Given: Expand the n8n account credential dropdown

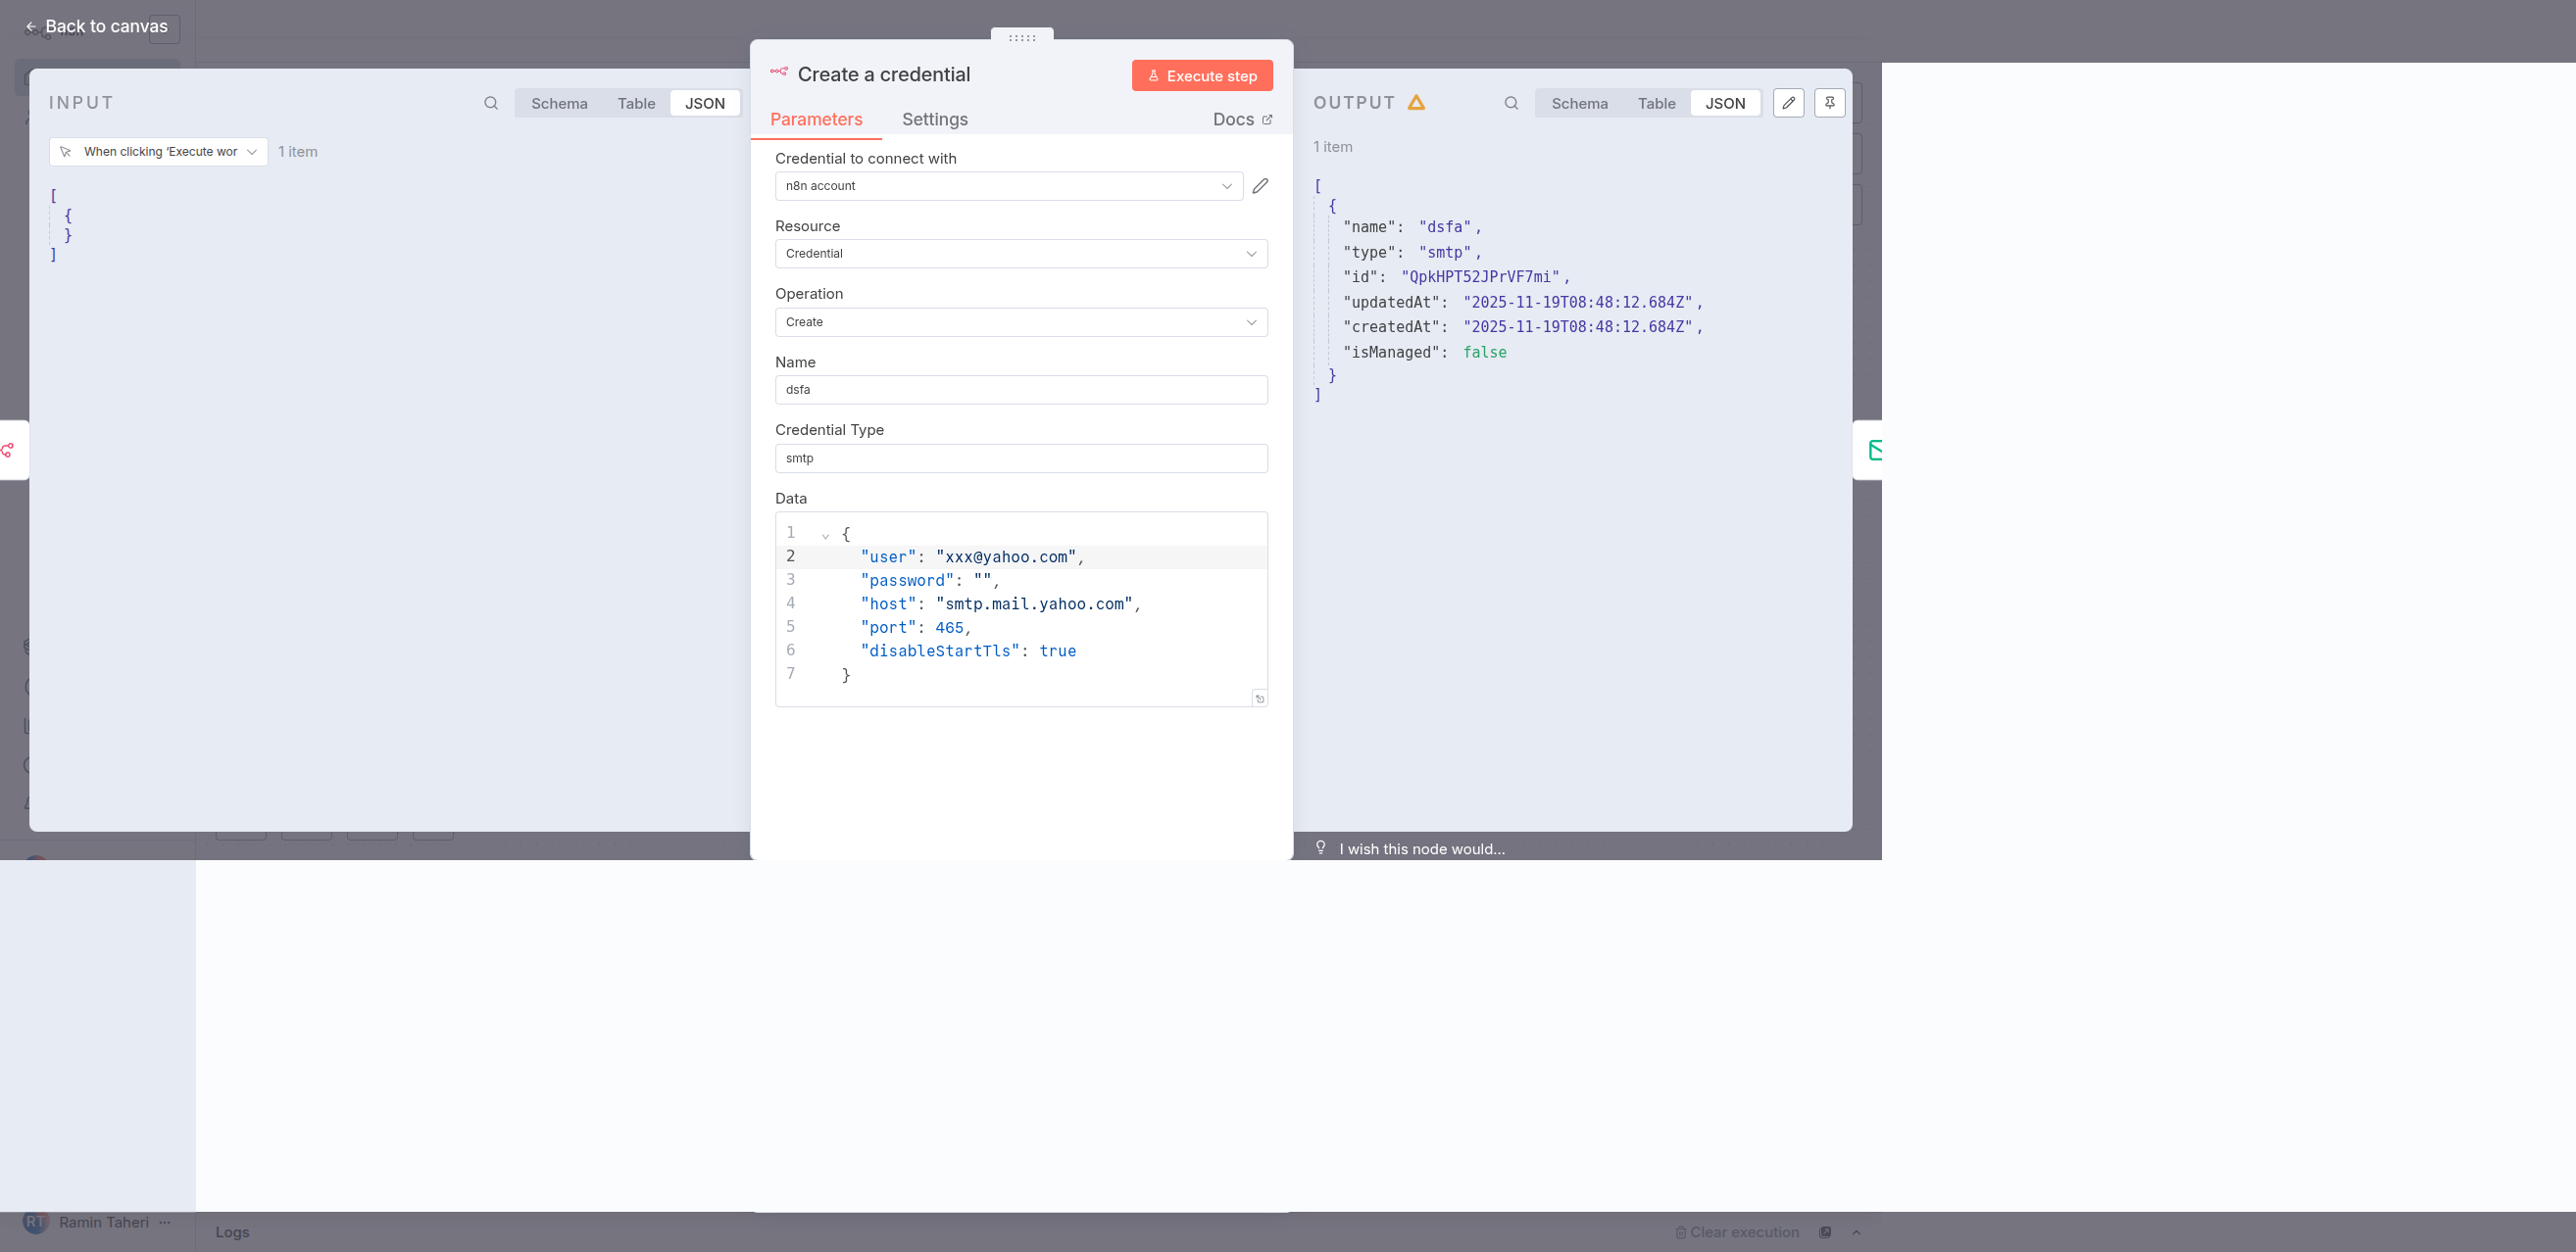Looking at the screenshot, I should point(1008,186).
